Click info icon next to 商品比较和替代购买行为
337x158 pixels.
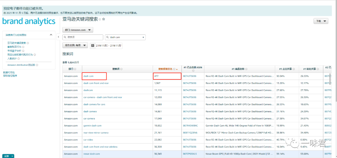coord(35,55)
